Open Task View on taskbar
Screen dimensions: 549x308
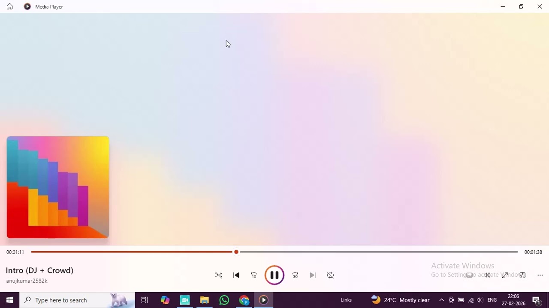pos(145,300)
